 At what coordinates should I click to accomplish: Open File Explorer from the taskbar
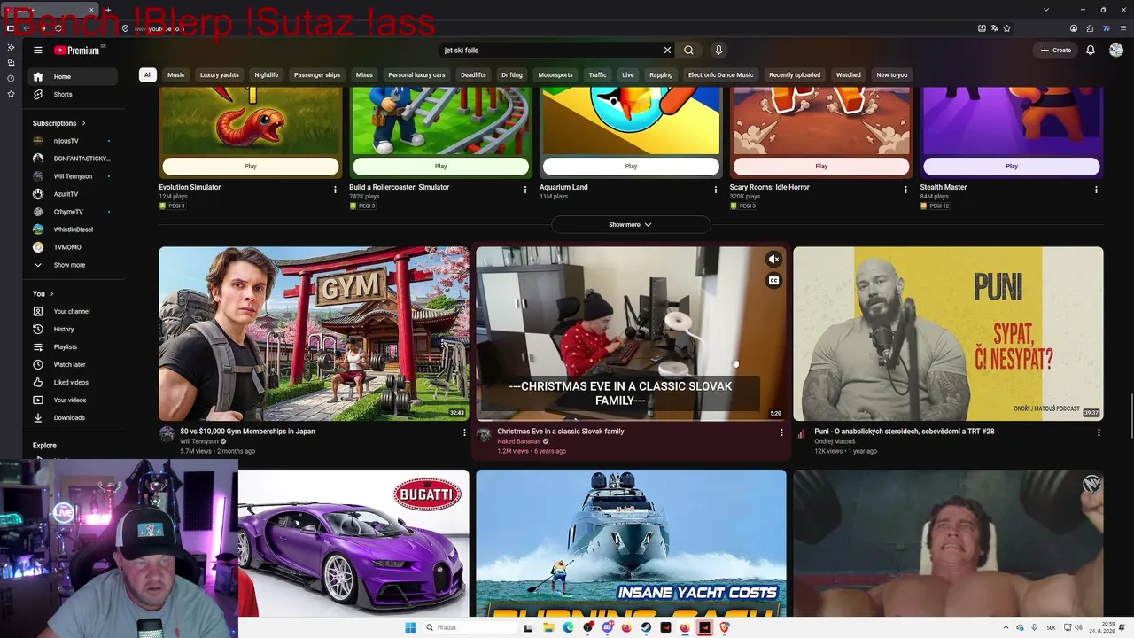(x=549, y=627)
